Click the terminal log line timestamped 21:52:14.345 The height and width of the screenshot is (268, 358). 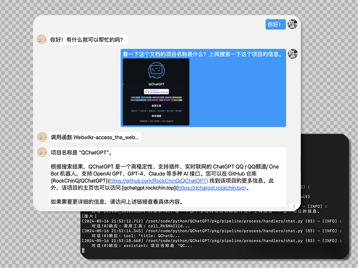[212, 231]
